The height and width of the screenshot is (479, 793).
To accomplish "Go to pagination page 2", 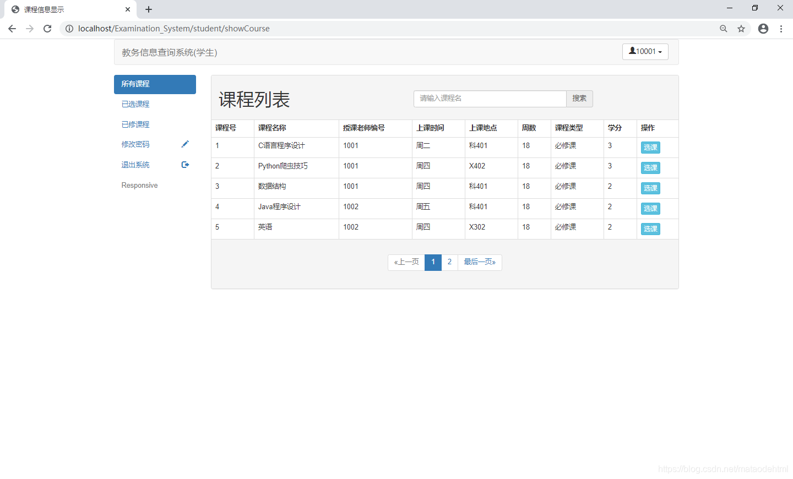I will (449, 262).
